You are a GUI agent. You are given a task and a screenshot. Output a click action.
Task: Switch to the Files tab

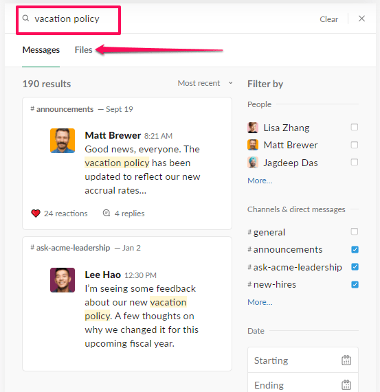click(x=83, y=49)
